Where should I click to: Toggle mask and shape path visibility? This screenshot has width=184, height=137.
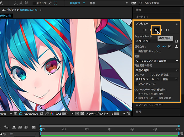[21, 114]
